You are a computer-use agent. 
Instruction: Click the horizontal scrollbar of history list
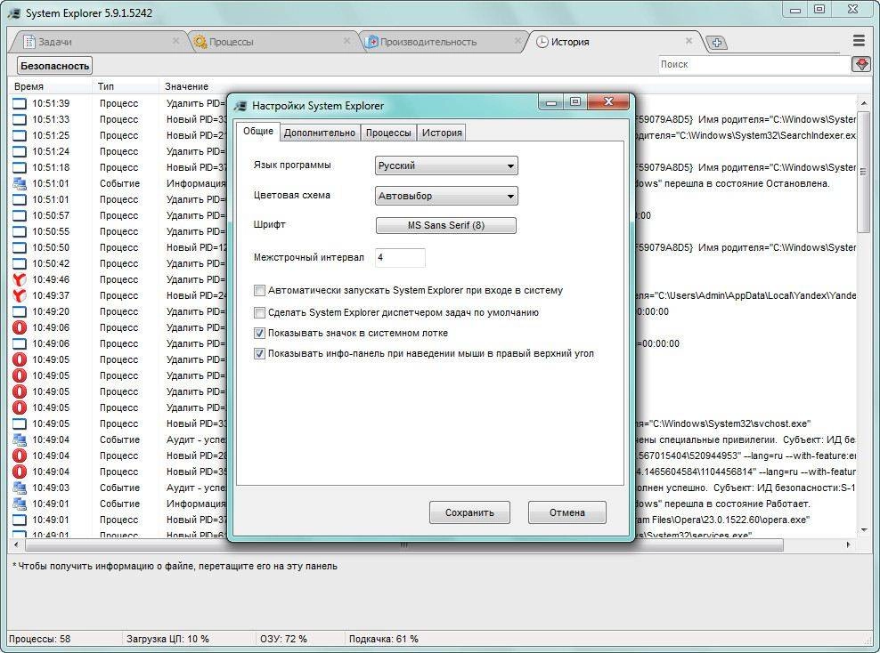[x=404, y=544]
